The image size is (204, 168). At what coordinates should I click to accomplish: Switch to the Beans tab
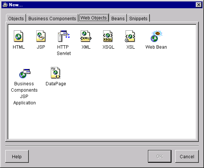coord(118,18)
